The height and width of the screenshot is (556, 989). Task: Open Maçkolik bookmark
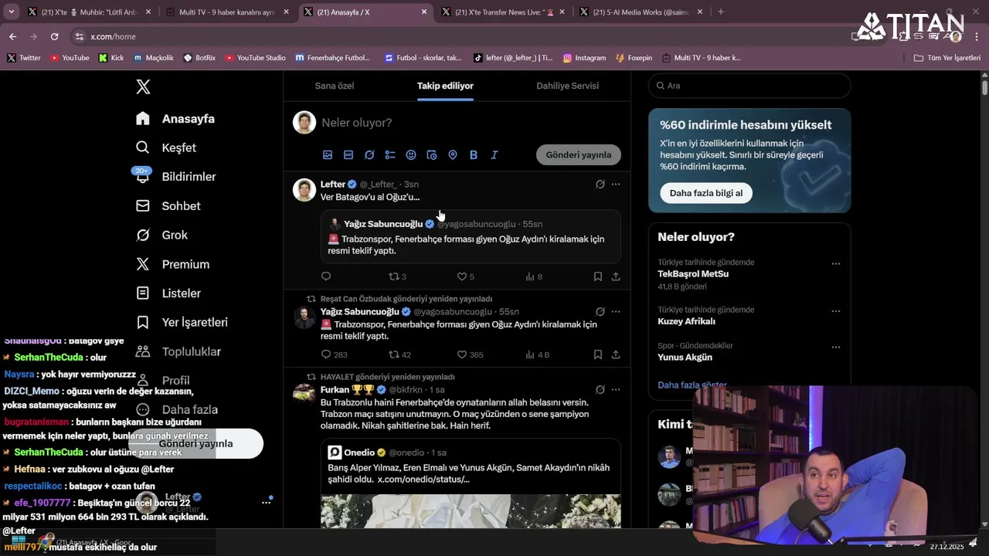(x=154, y=58)
